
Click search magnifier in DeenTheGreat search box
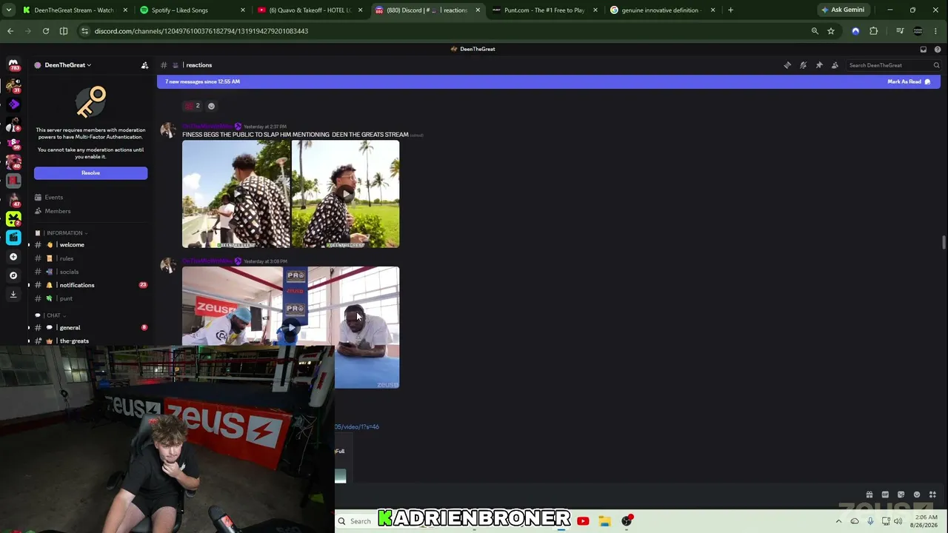[x=936, y=65]
